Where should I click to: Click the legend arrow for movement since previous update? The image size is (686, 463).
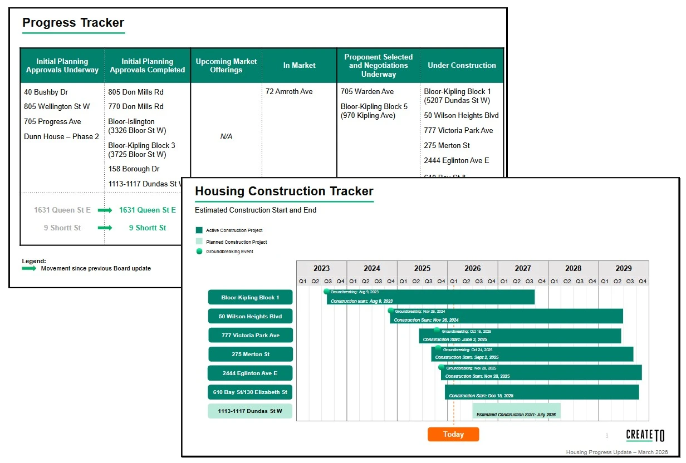(x=29, y=268)
